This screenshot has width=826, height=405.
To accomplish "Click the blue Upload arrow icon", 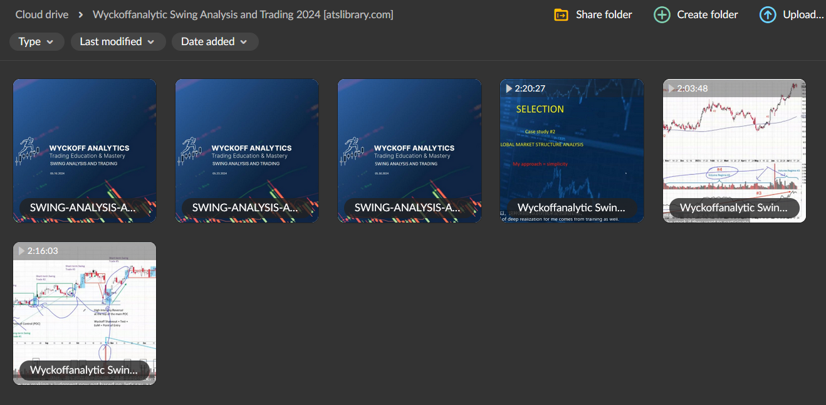I will [x=768, y=14].
